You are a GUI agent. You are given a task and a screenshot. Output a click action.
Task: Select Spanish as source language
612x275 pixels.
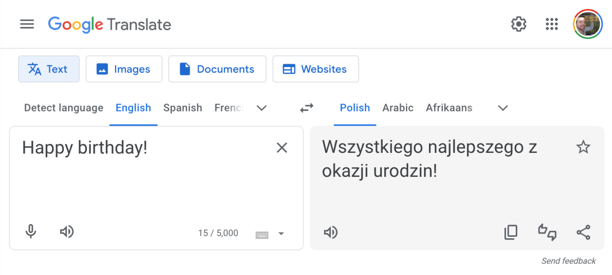[183, 108]
